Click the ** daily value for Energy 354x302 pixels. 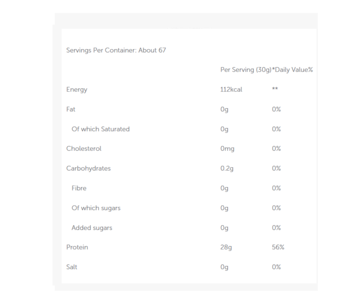275,89
